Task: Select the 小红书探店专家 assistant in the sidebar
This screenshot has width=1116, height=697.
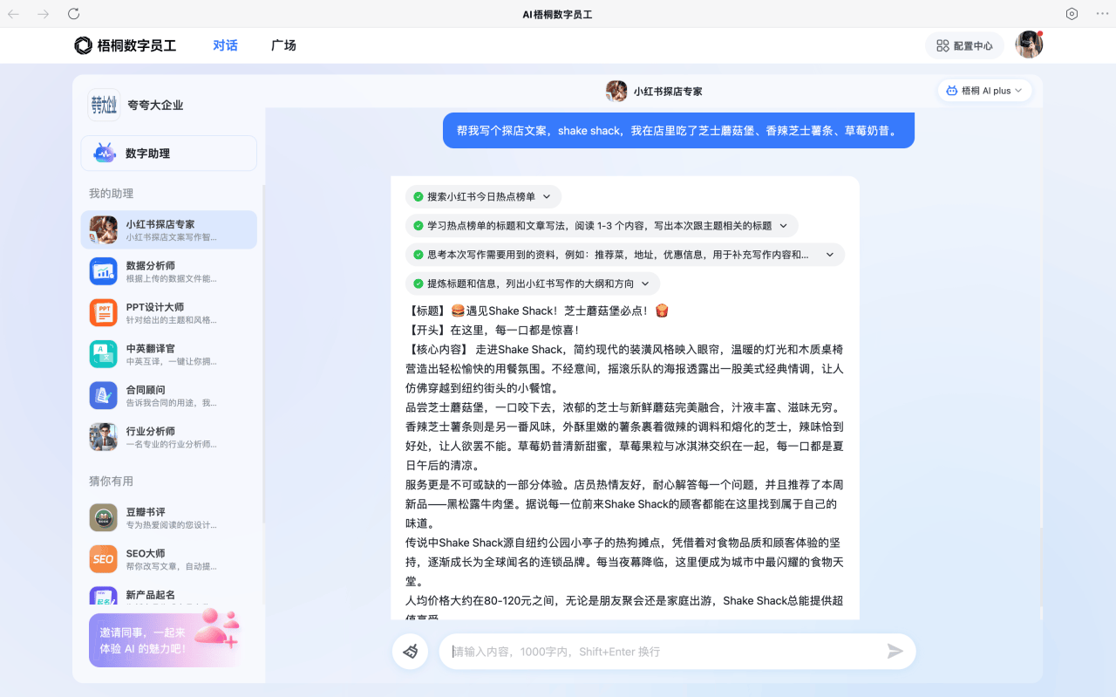Action: coord(168,230)
